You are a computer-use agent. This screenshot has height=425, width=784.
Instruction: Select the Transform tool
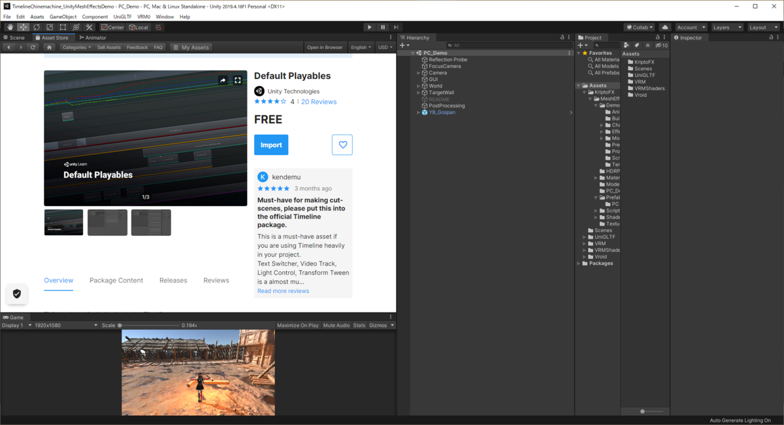pyautogui.click(x=76, y=27)
